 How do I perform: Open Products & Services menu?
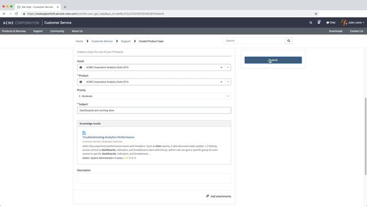tap(14, 31)
